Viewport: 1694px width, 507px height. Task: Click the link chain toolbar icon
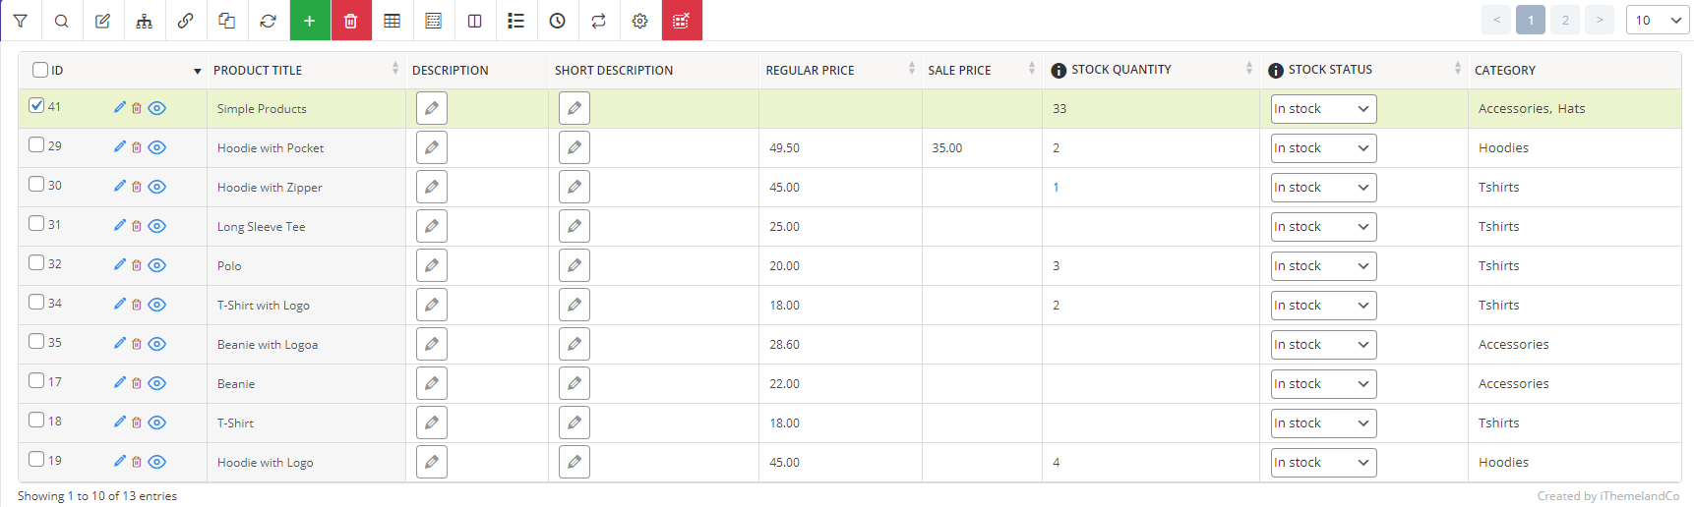click(x=186, y=21)
